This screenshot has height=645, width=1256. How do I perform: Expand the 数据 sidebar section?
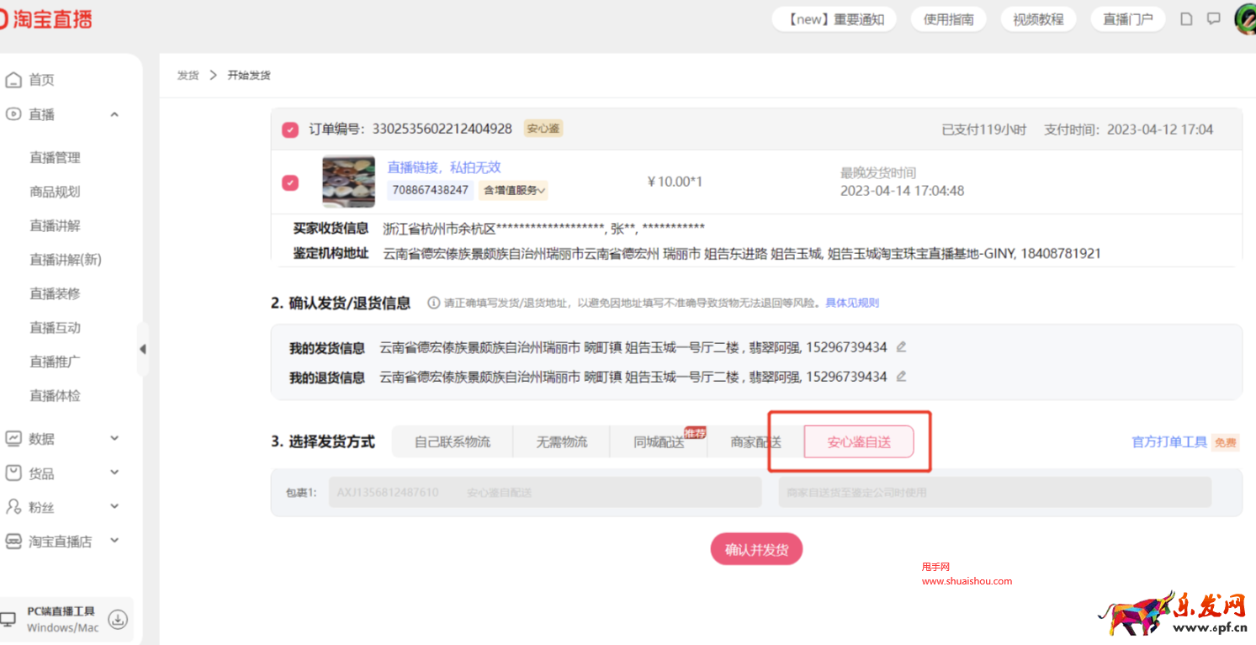[114, 438]
